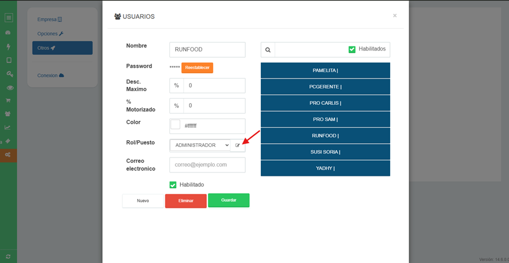Click the #ffffff color value field

pos(213,126)
